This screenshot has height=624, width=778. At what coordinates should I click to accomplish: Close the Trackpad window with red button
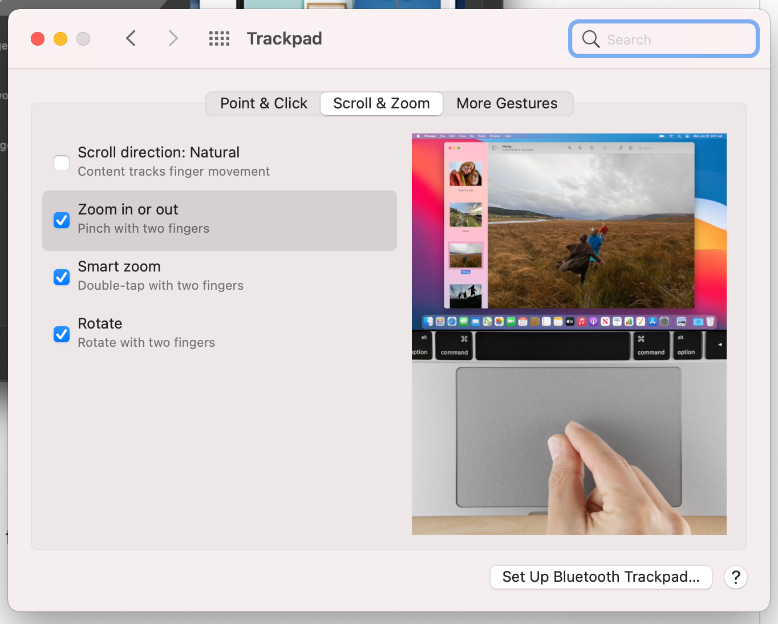(x=38, y=39)
